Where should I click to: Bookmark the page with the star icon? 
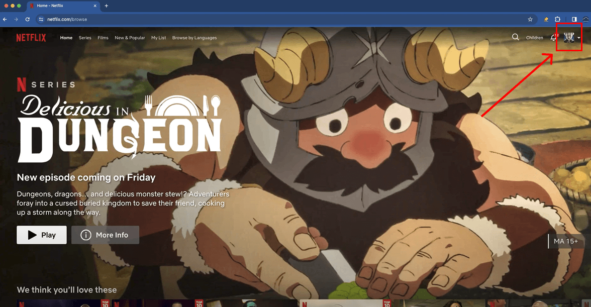tap(530, 19)
